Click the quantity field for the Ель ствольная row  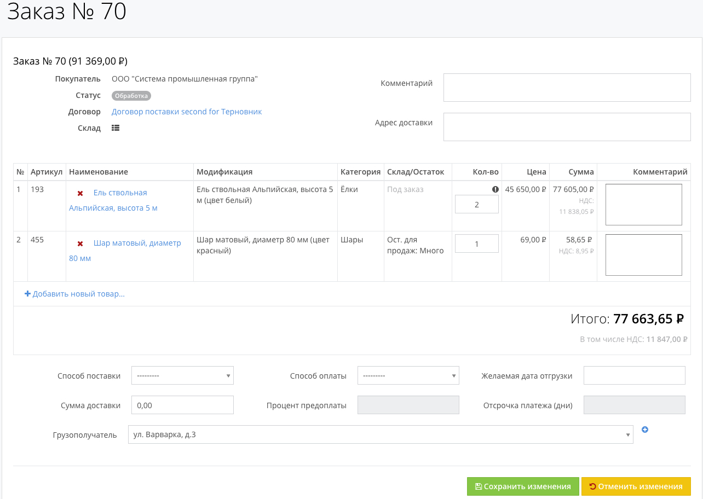pos(476,205)
